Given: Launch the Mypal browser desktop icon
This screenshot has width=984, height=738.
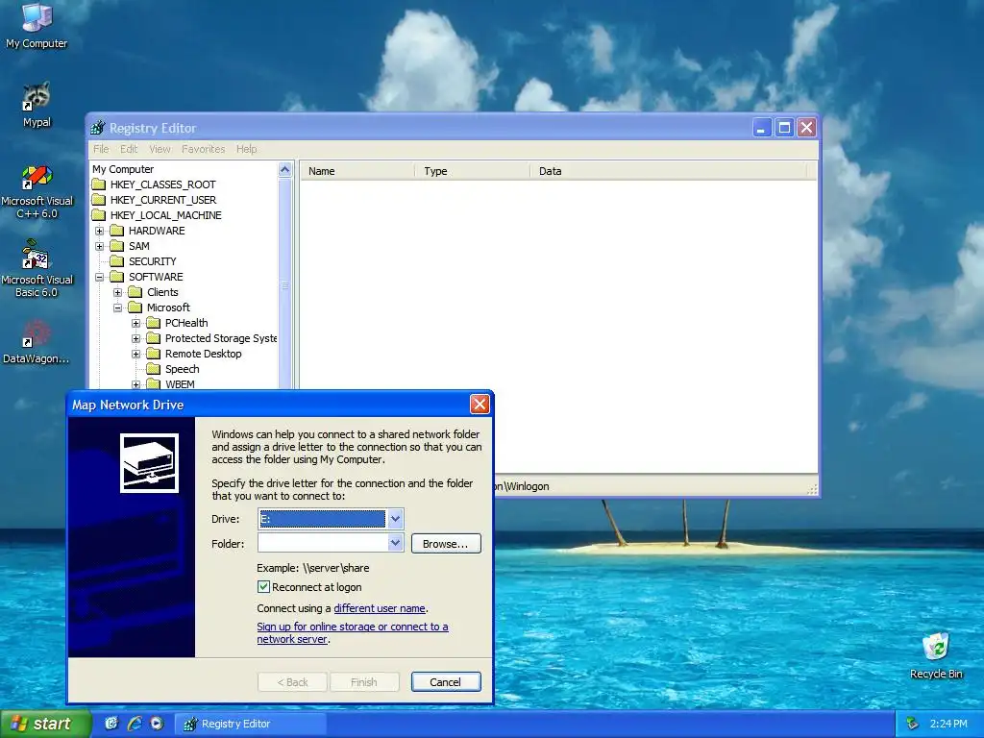Looking at the screenshot, I should [37, 104].
